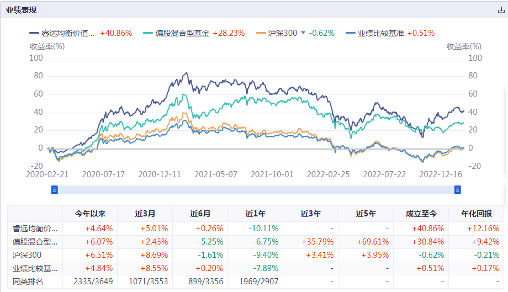Click the right date range slider handle
Viewport: 508px width, 292px height.
457,190
